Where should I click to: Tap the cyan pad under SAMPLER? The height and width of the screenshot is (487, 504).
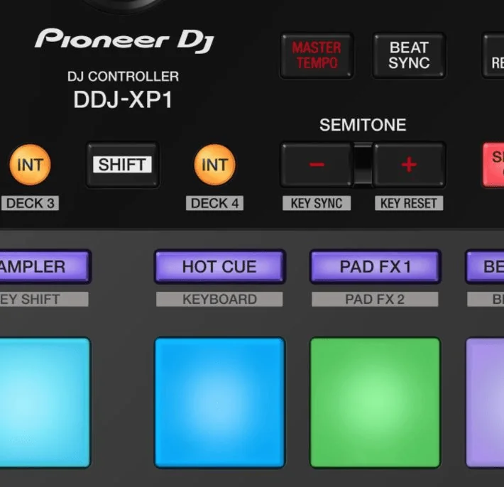point(44,403)
